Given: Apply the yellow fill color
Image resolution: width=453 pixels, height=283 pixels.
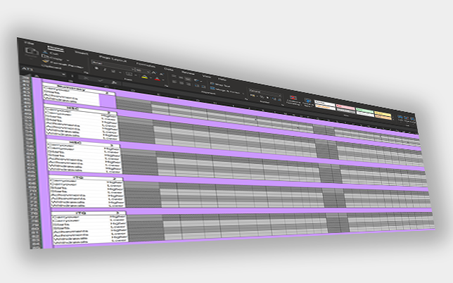Looking at the screenshot, I should (144, 77).
